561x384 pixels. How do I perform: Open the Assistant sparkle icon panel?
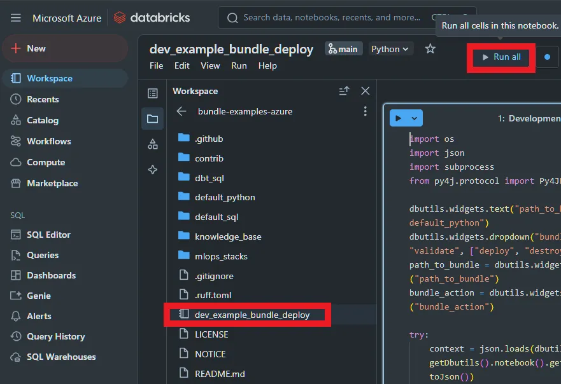pos(153,170)
